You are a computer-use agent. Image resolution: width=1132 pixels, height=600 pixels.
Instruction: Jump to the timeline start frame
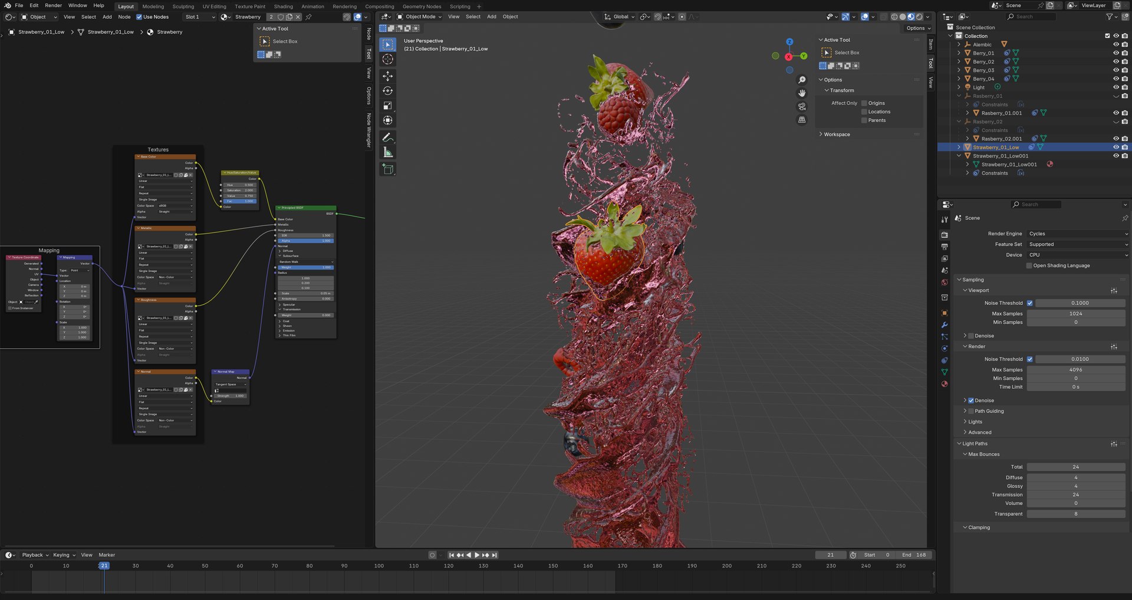452,555
